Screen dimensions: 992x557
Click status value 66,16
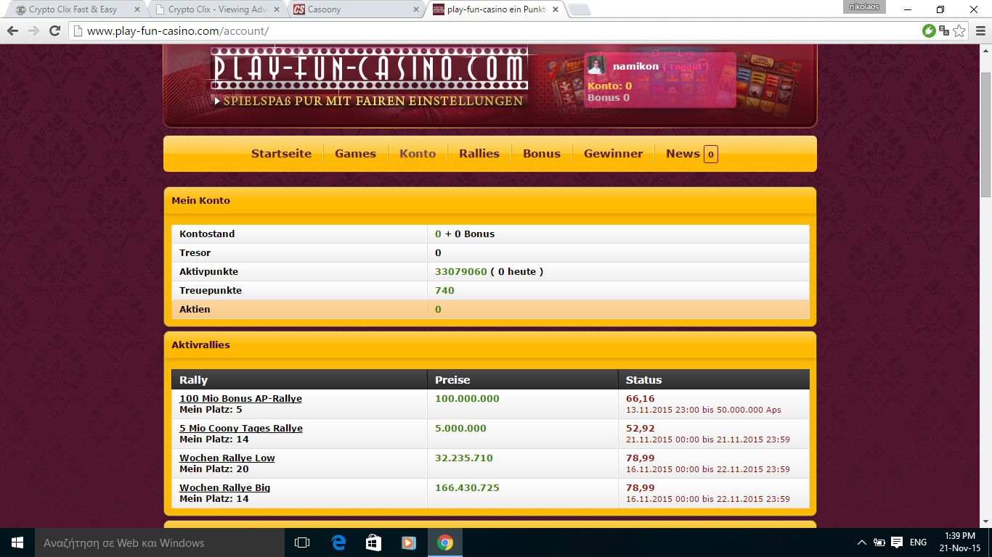point(641,398)
